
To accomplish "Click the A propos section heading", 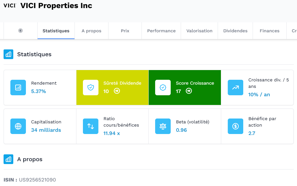I will click(x=30, y=160).
